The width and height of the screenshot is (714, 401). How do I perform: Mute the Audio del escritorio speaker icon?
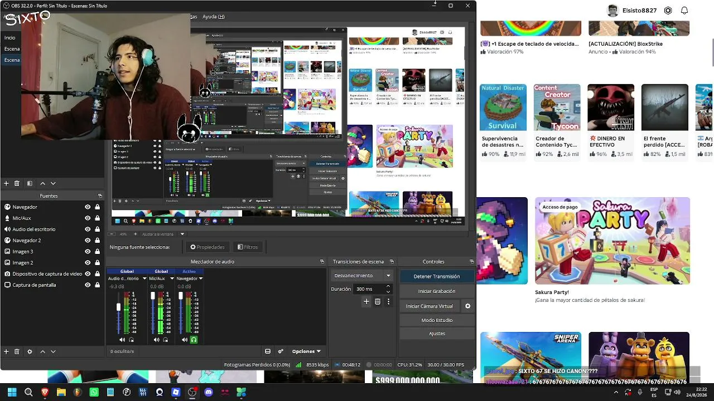[x=122, y=340]
